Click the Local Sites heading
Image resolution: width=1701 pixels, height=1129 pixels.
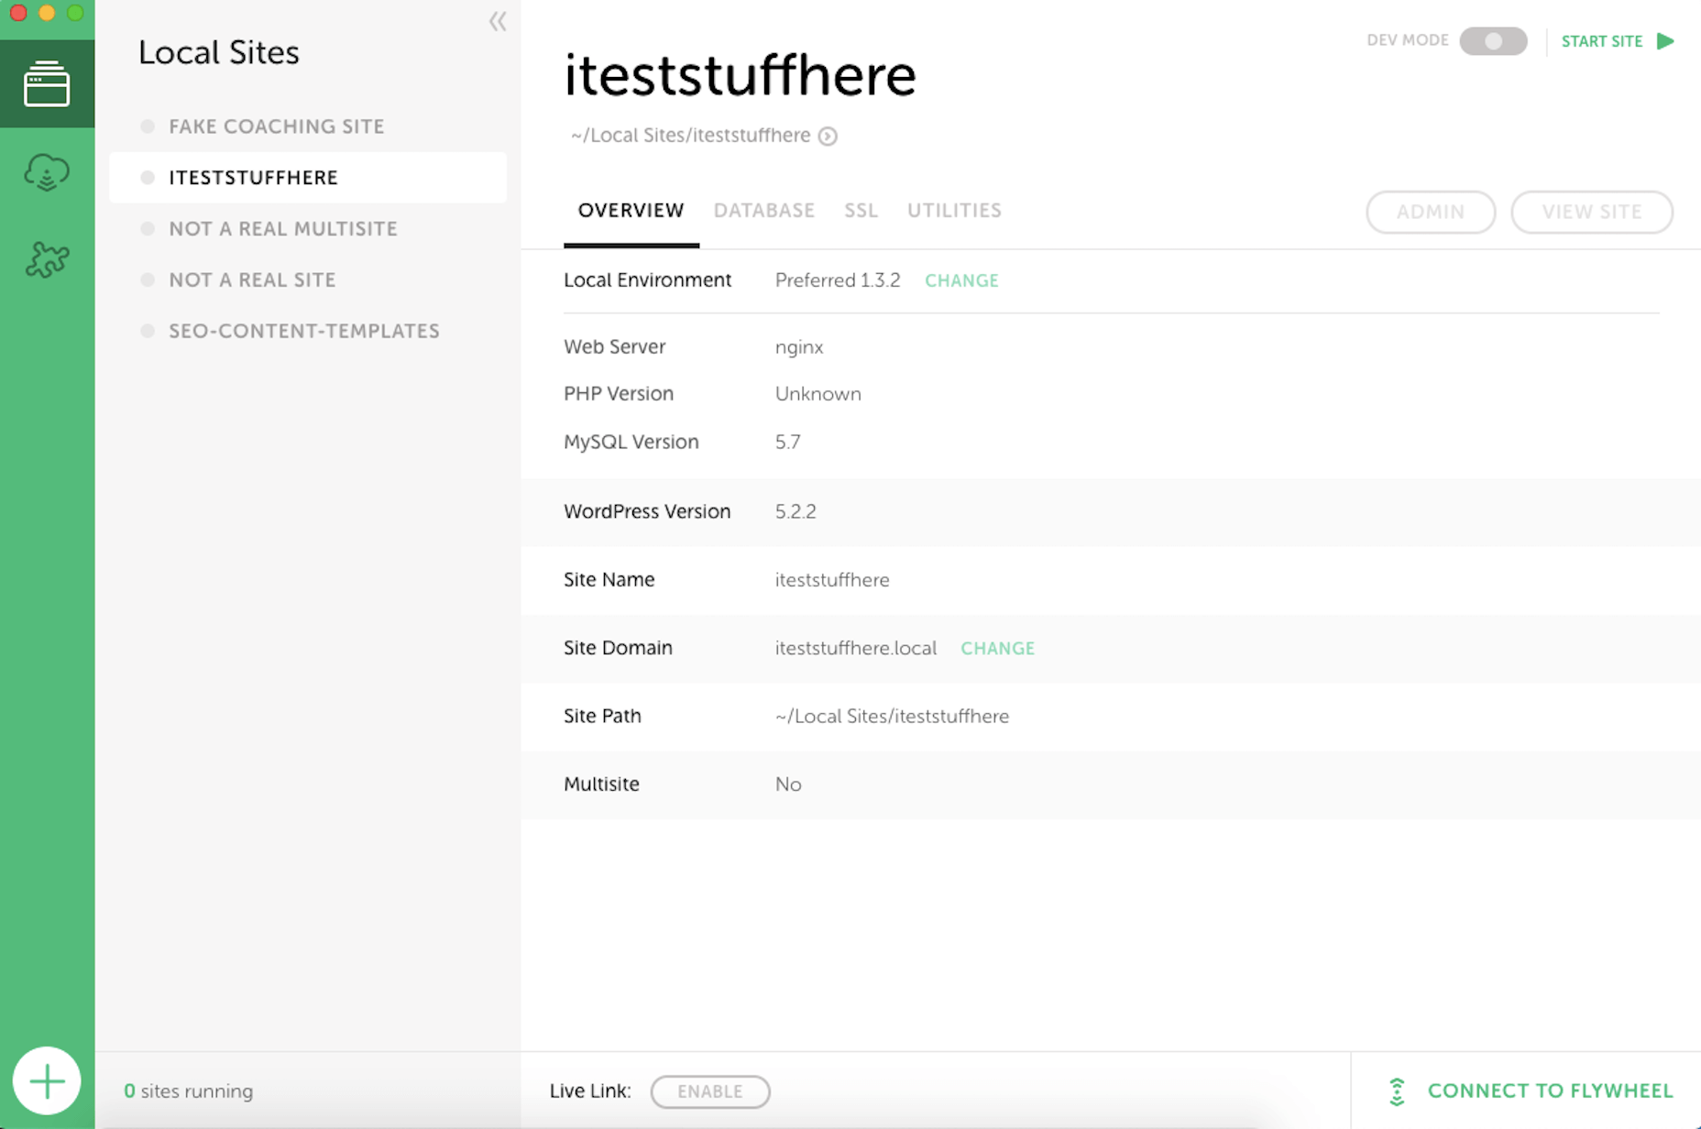(x=219, y=53)
